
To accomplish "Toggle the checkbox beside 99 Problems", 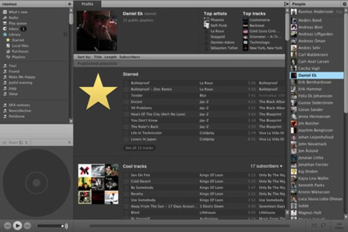I will tap(126, 108).
